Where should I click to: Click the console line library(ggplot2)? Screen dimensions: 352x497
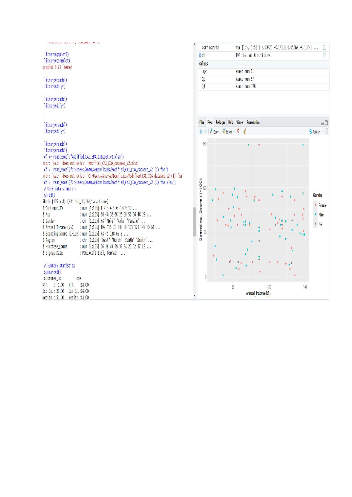point(56,54)
